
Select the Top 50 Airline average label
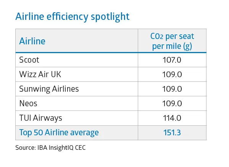click(x=59, y=132)
